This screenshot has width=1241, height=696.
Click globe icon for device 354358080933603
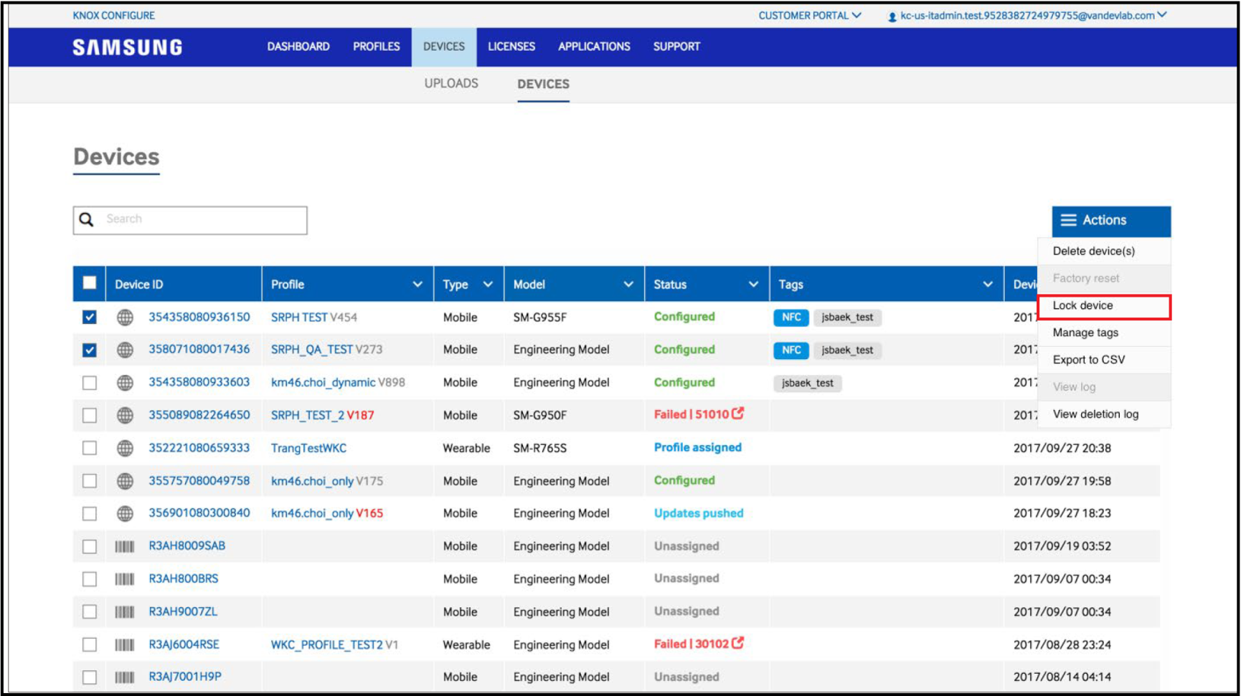point(125,383)
